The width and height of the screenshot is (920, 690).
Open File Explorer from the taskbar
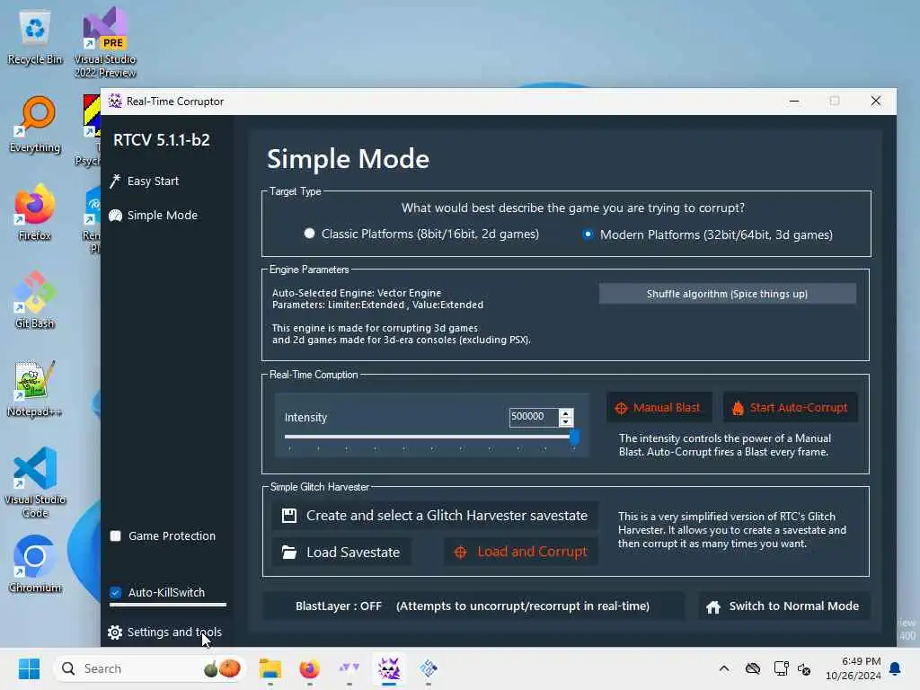[x=270, y=668]
